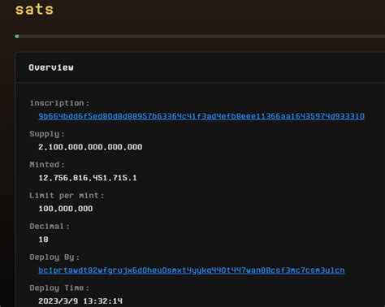Click the gray track of the mint progress bar

(x=201, y=37)
